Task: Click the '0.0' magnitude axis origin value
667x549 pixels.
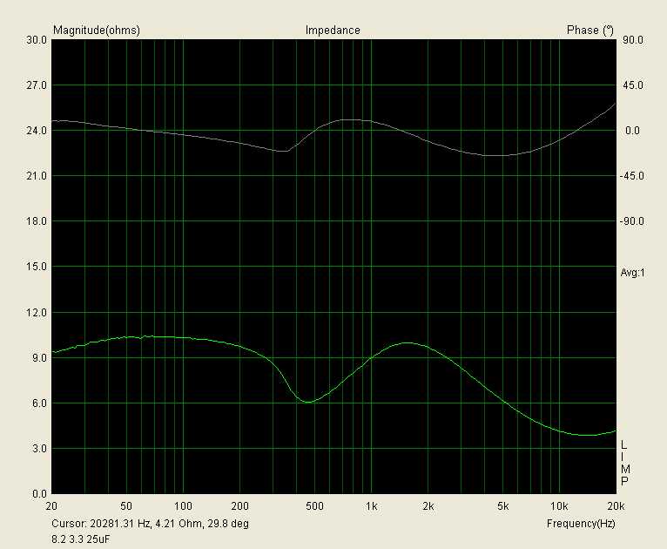Action: [39, 494]
